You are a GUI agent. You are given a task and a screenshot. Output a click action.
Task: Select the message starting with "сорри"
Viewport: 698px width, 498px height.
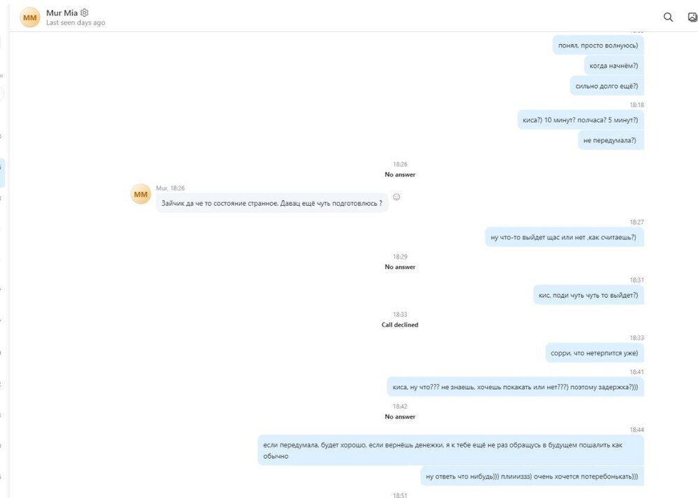tap(594, 353)
